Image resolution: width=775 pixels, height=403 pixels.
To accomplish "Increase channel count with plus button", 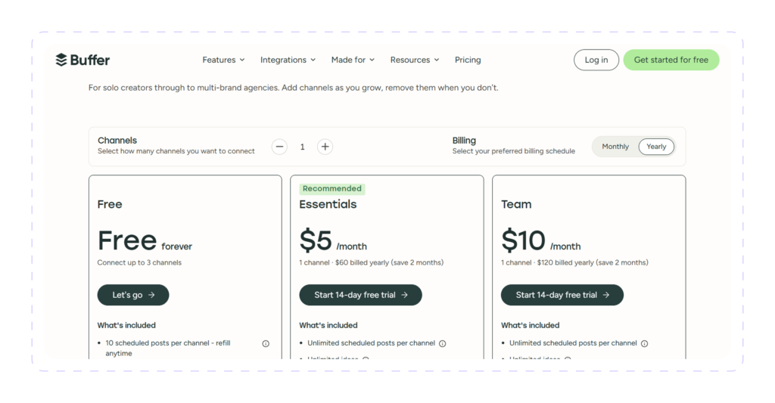I will [x=325, y=147].
